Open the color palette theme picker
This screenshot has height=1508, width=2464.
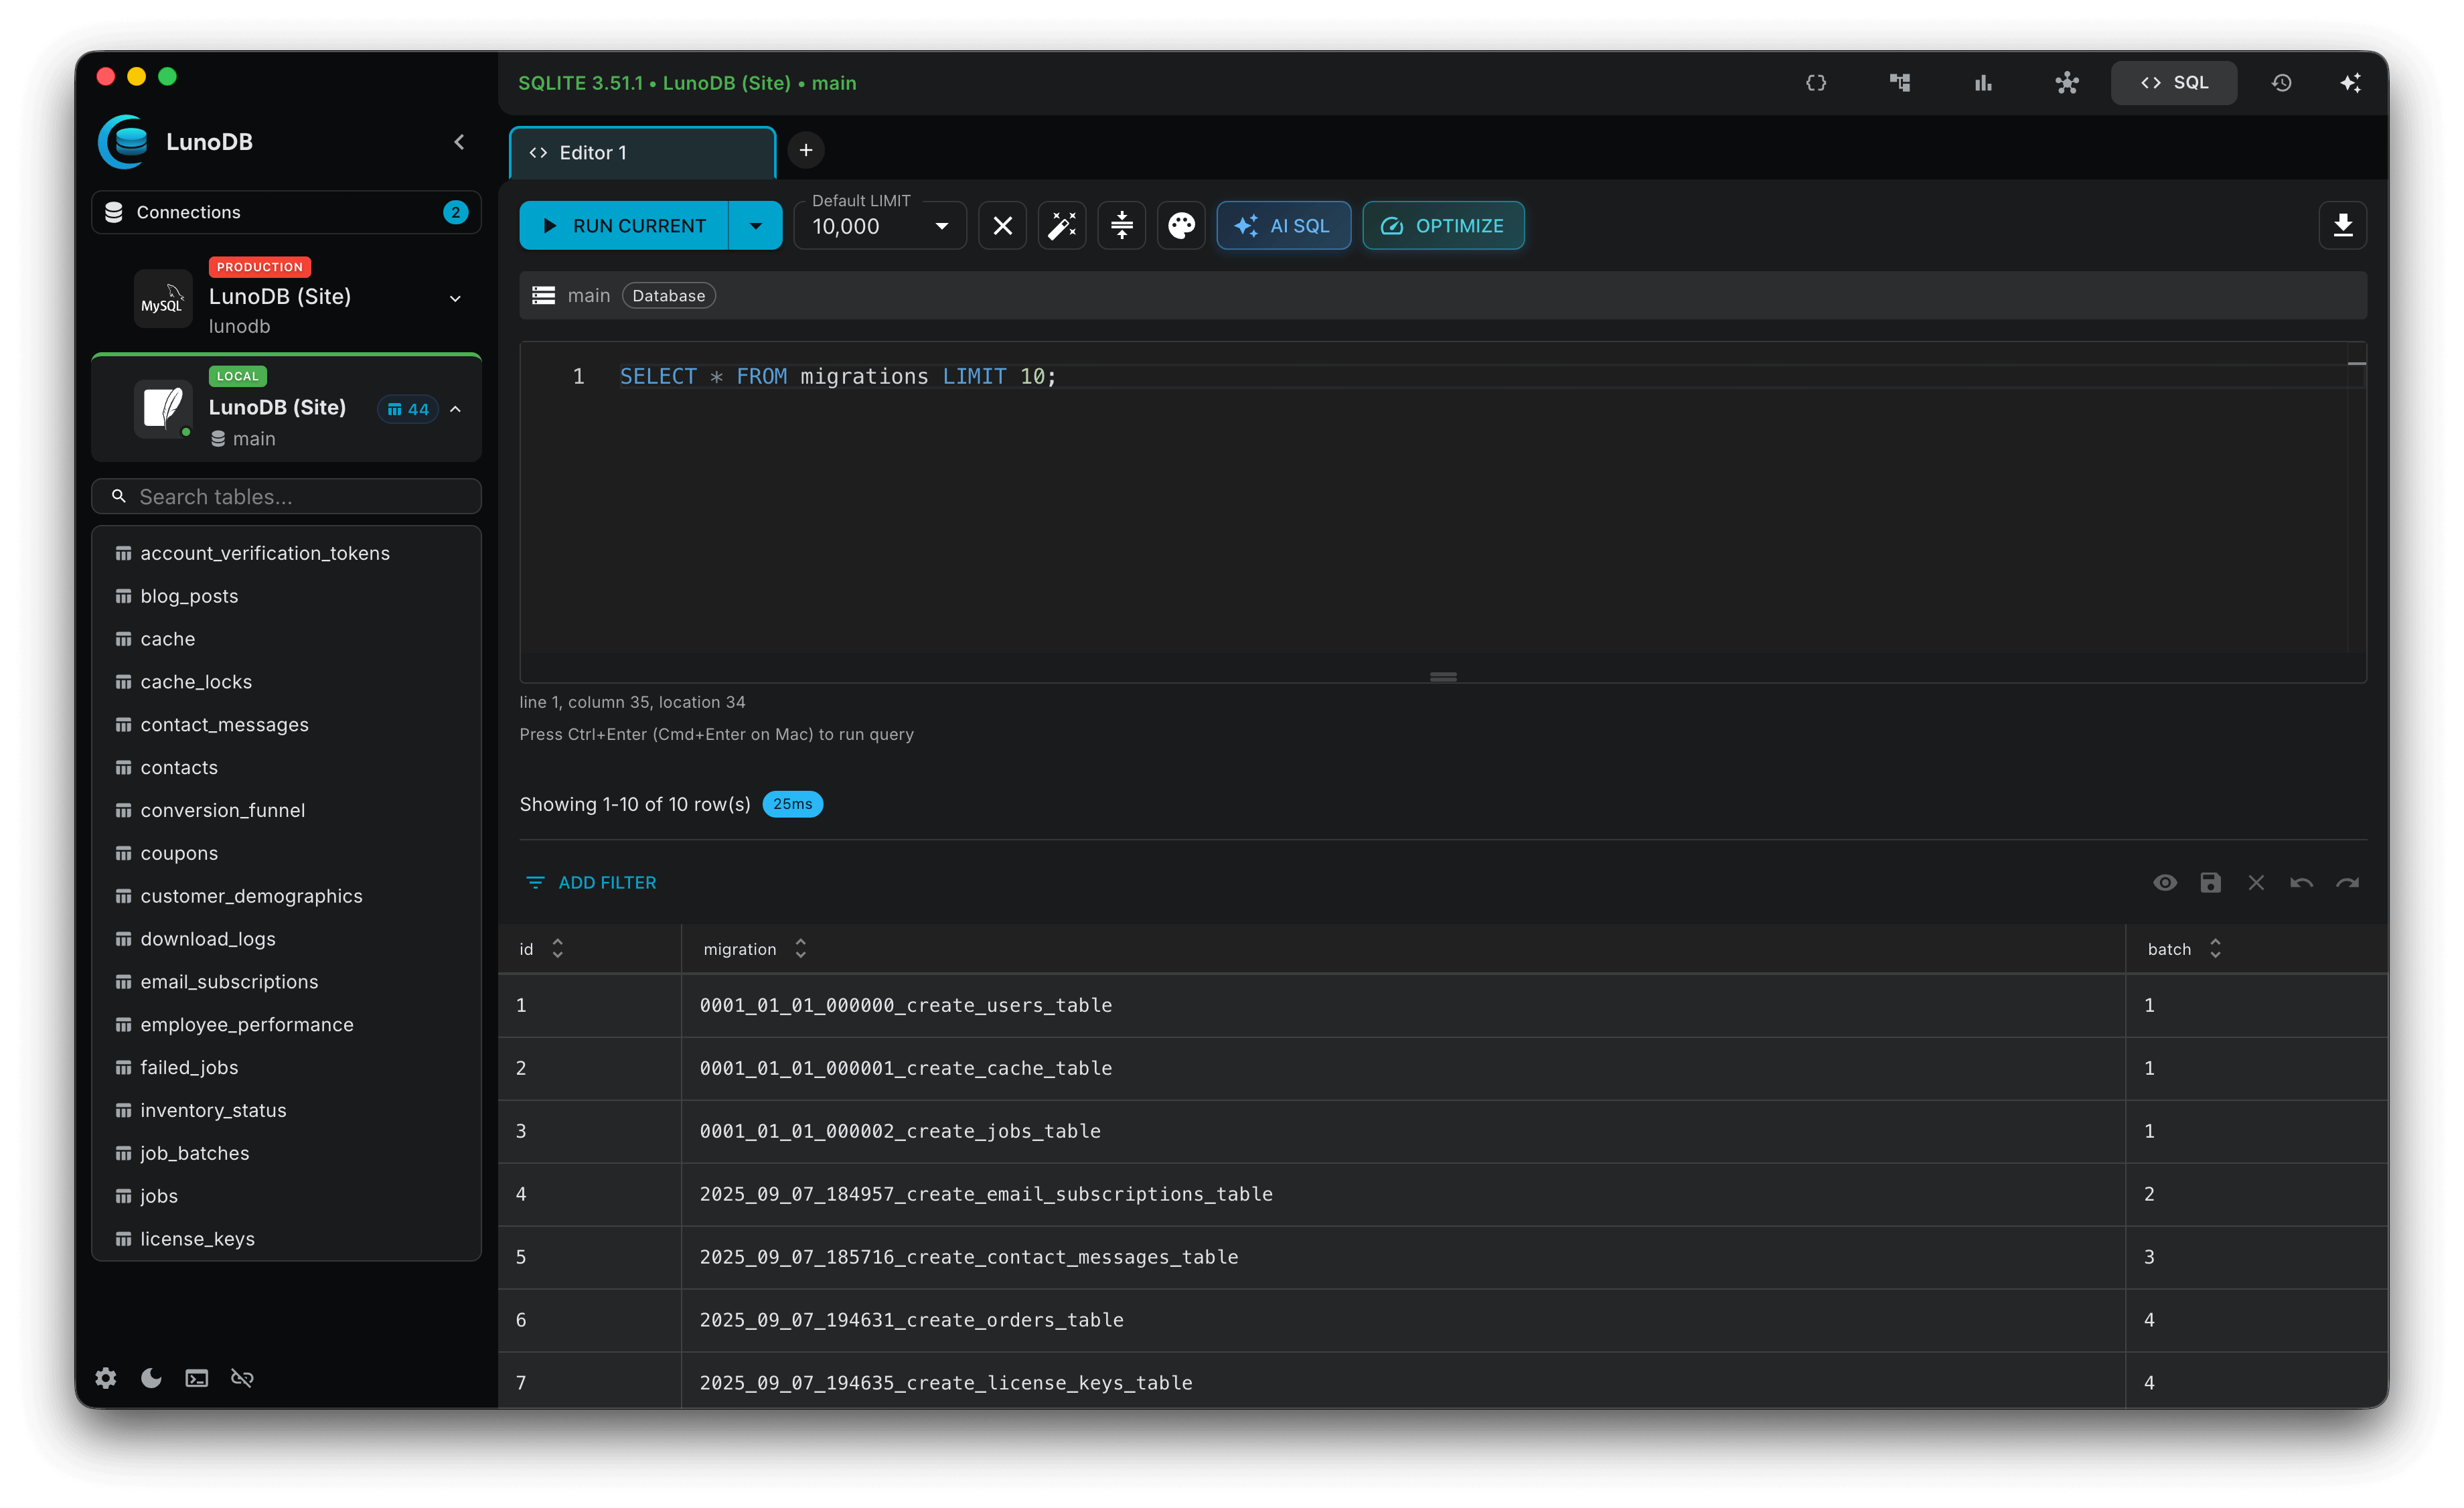1182,225
